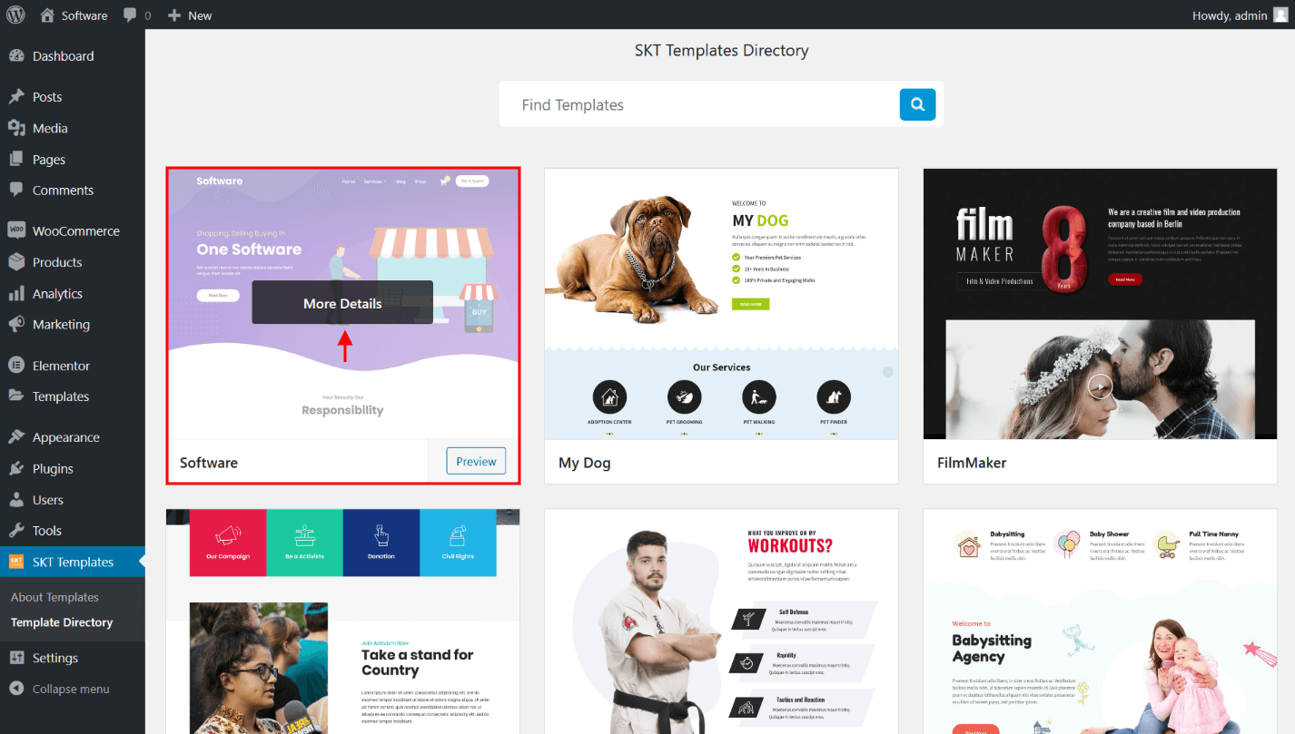Click the WooCommerce logo icon

click(16, 230)
